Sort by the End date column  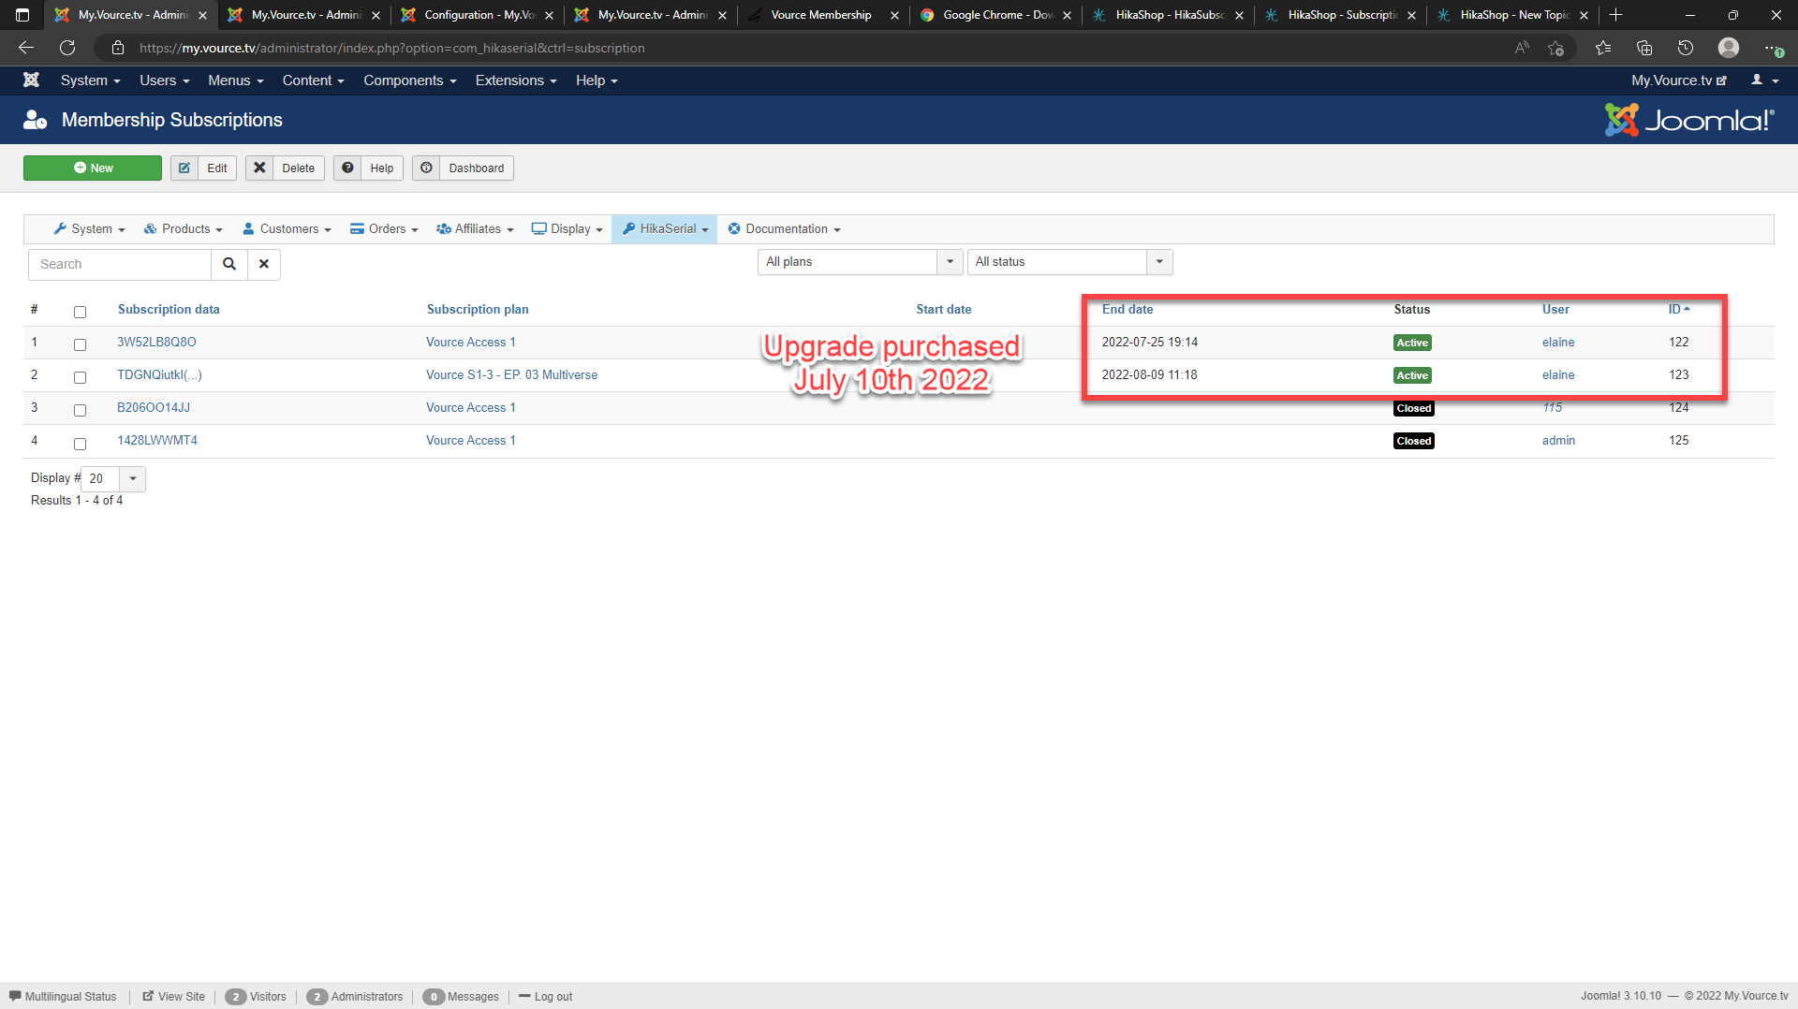[1127, 310]
